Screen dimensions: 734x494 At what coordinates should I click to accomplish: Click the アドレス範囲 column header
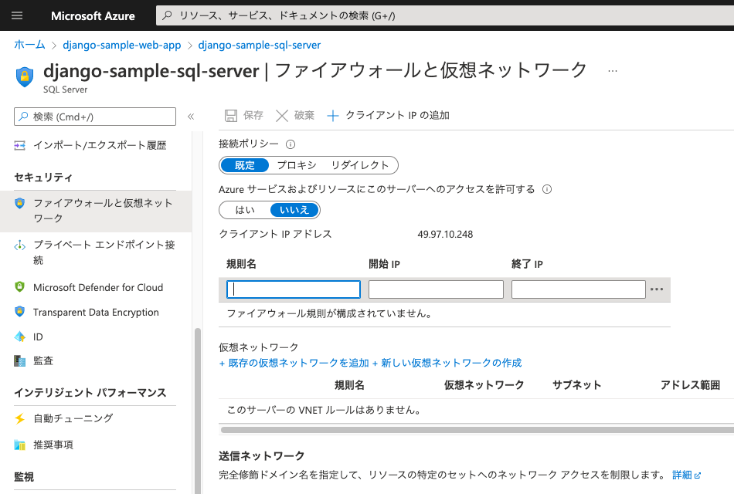click(x=690, y=385)
